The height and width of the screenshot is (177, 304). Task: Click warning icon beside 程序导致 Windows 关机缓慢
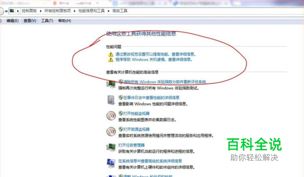(111, 60)
